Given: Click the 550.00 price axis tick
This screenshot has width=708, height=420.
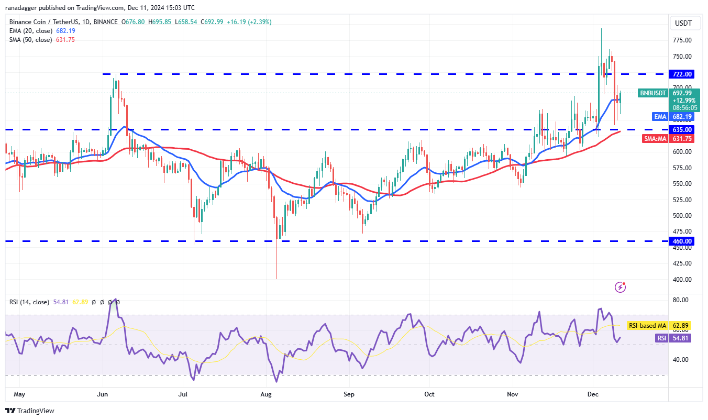Looking at the screenshot, I should 682,184.
